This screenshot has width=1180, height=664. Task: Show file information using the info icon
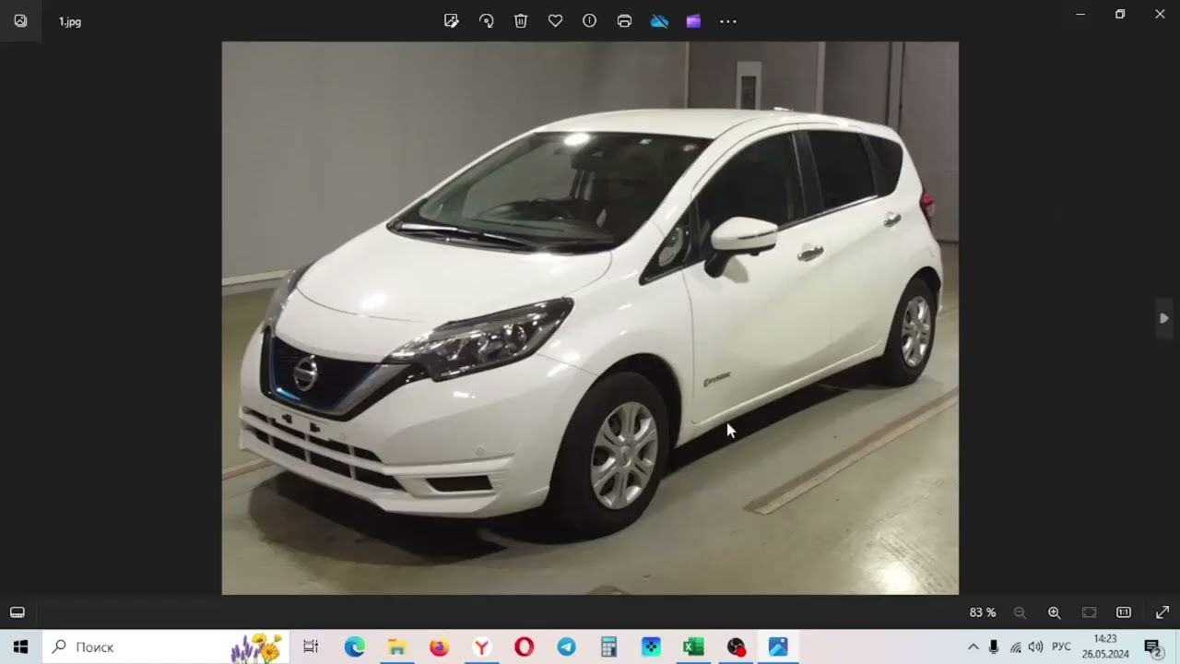(x=590, y=20)
